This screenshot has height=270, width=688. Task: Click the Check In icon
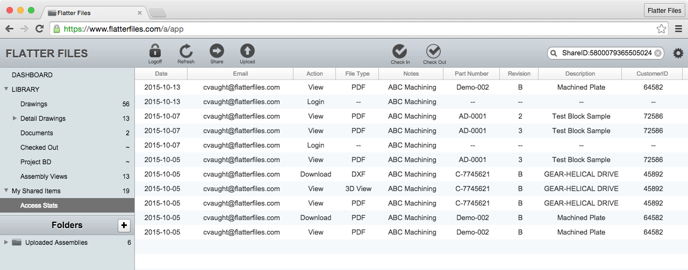[400, 51]
